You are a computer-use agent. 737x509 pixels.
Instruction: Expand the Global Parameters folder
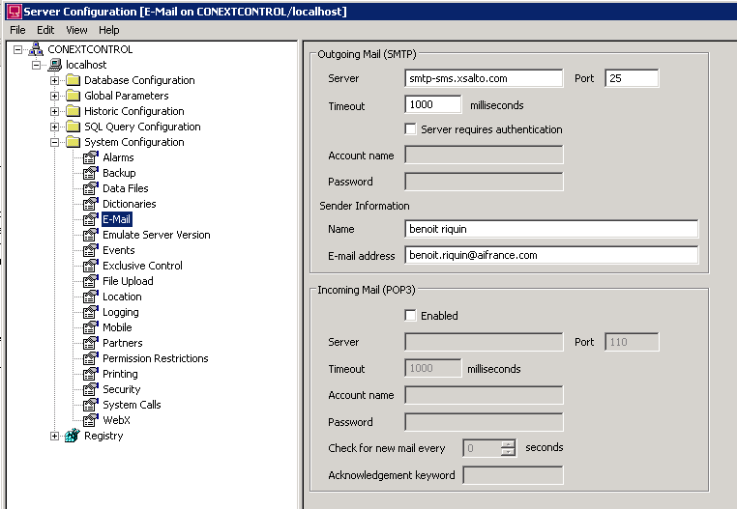click(55, 96)
